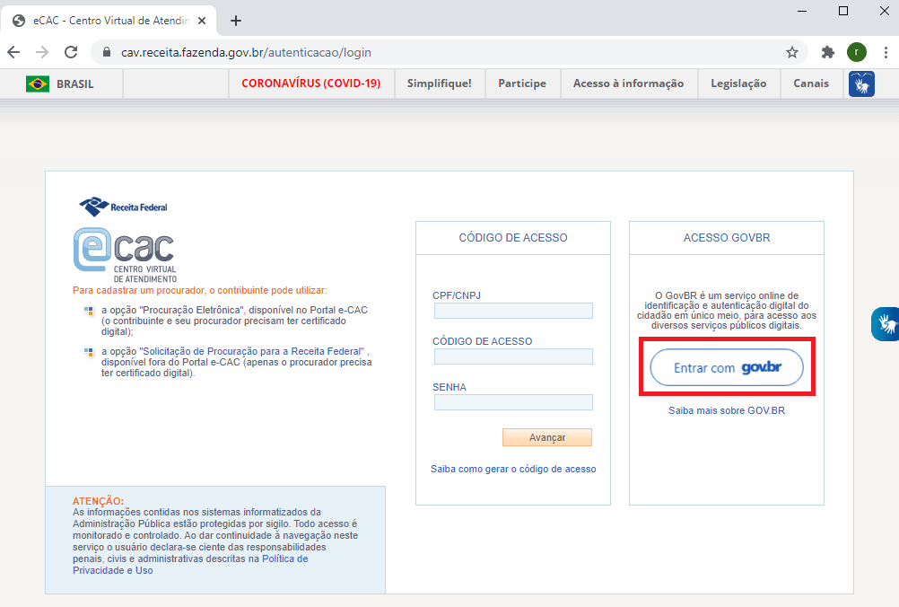
Task: Click inside the CPF/CNPJ field
Action: point(512,310)
